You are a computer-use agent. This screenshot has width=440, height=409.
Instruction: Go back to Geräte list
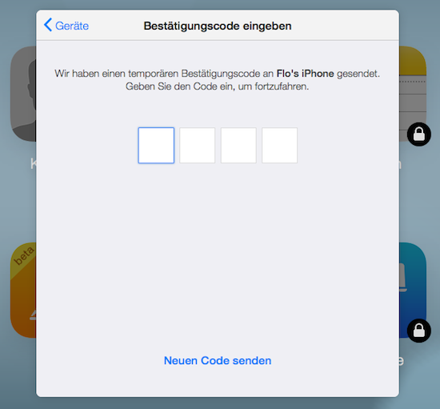(x=66, y=26)
